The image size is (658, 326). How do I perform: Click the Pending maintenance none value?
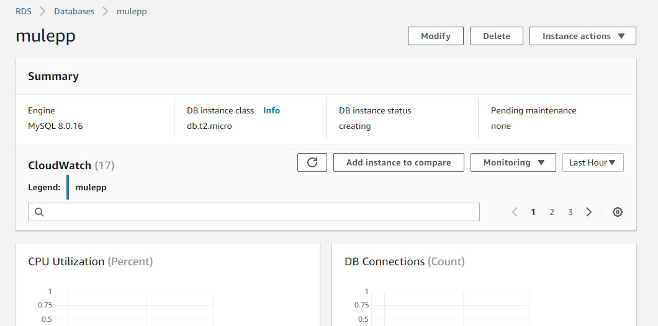500,126
